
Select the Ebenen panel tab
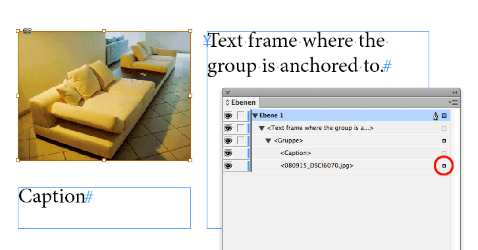[241, 102]
